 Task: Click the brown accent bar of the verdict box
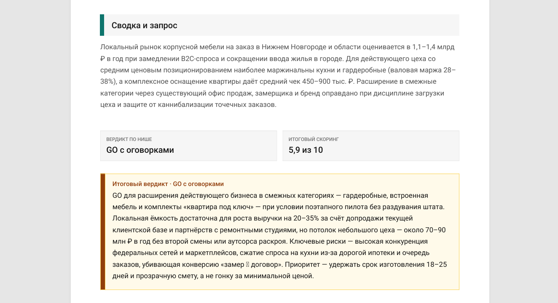point(103,232)
